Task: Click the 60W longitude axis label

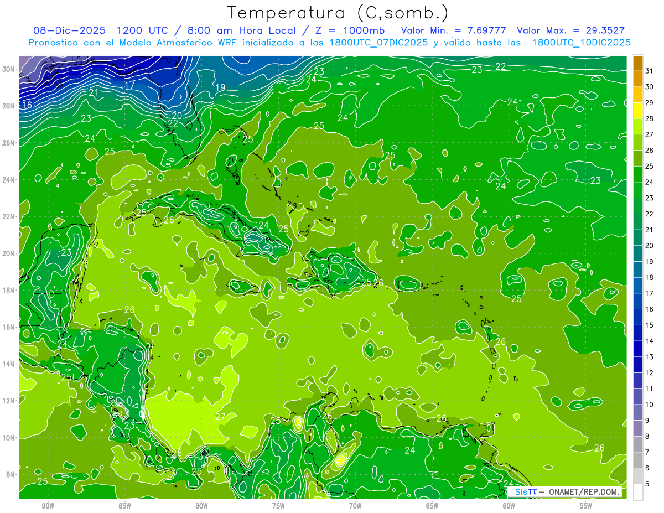Action: 509,506
